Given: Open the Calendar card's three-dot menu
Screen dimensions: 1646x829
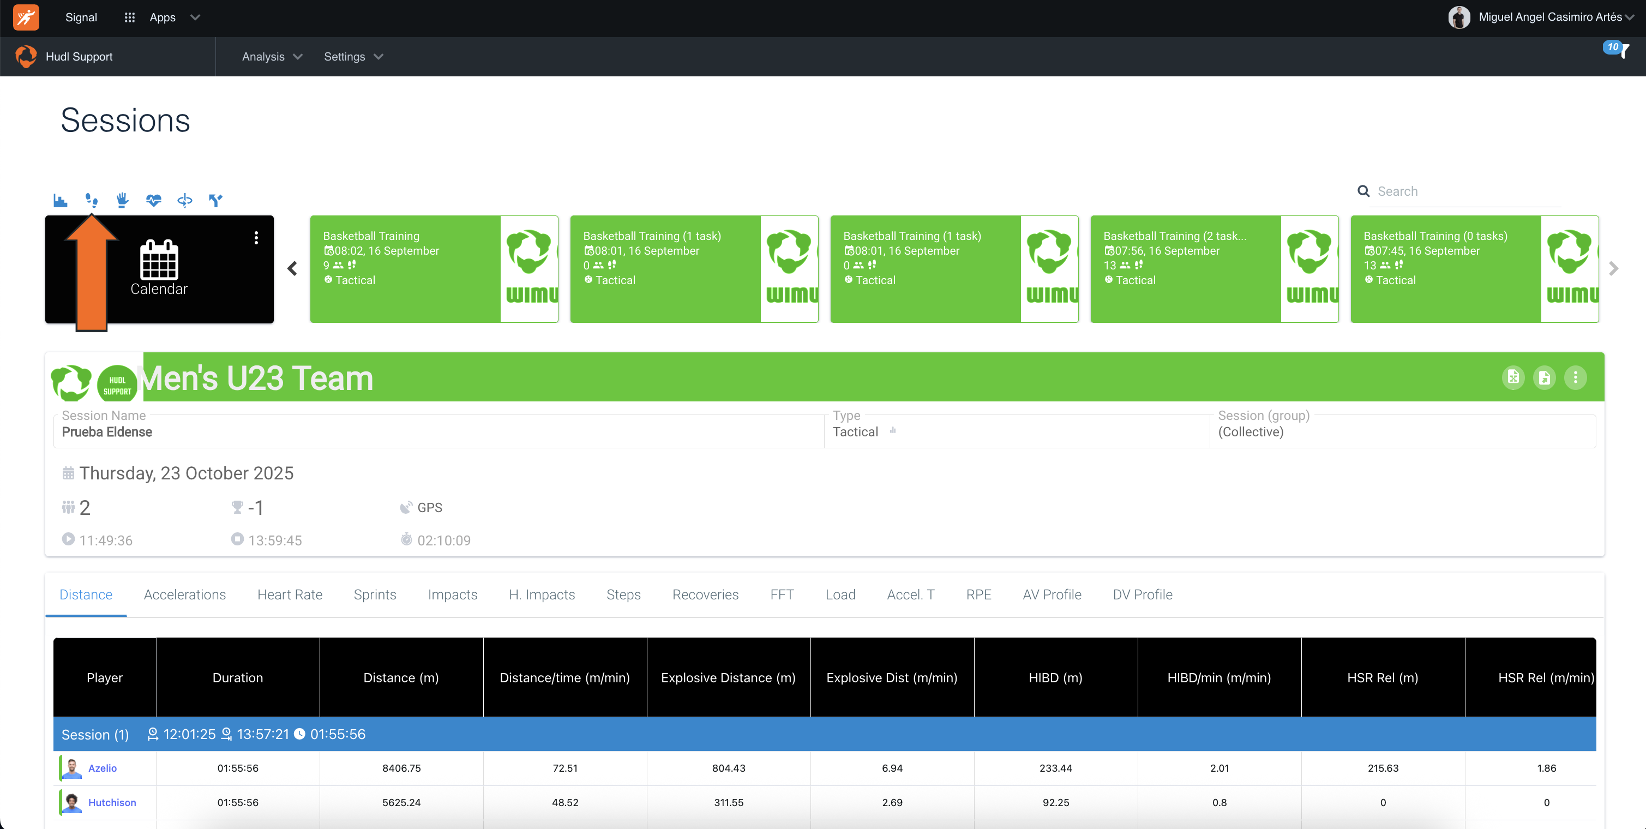Looking at the screenshot, I should 256,238.
